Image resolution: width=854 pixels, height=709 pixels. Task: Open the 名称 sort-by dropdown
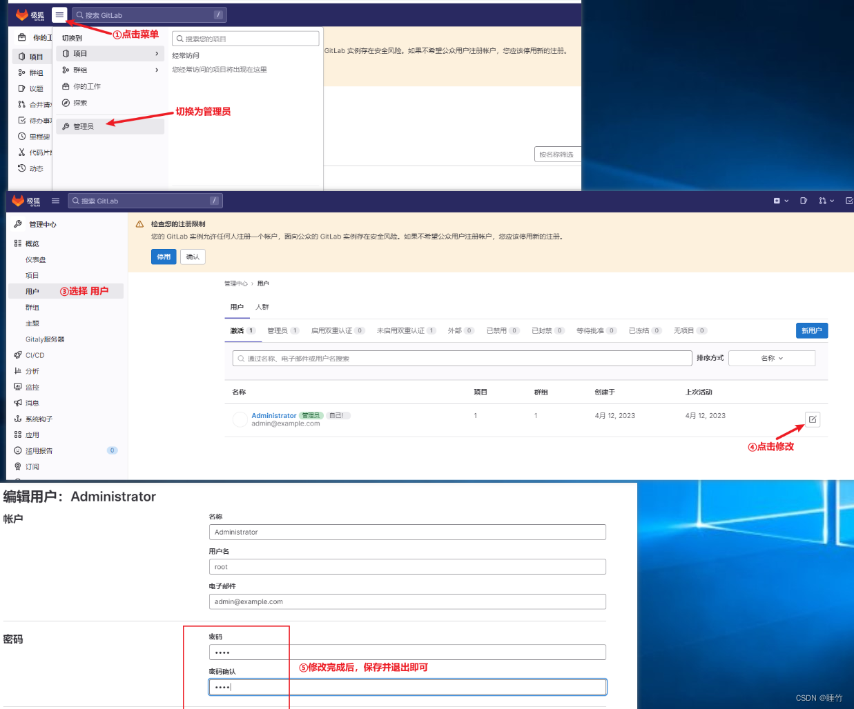772,358
